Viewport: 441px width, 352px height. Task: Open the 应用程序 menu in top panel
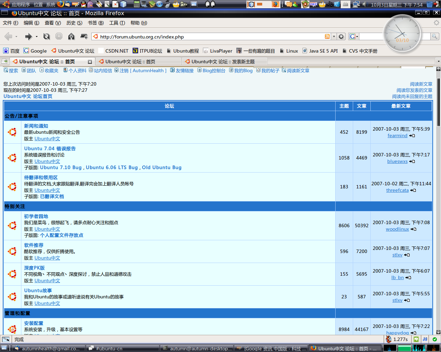point(21,4)
